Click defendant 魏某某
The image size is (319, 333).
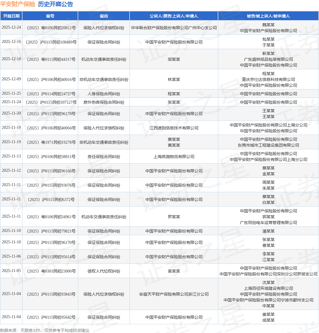[x=269, y=25]
